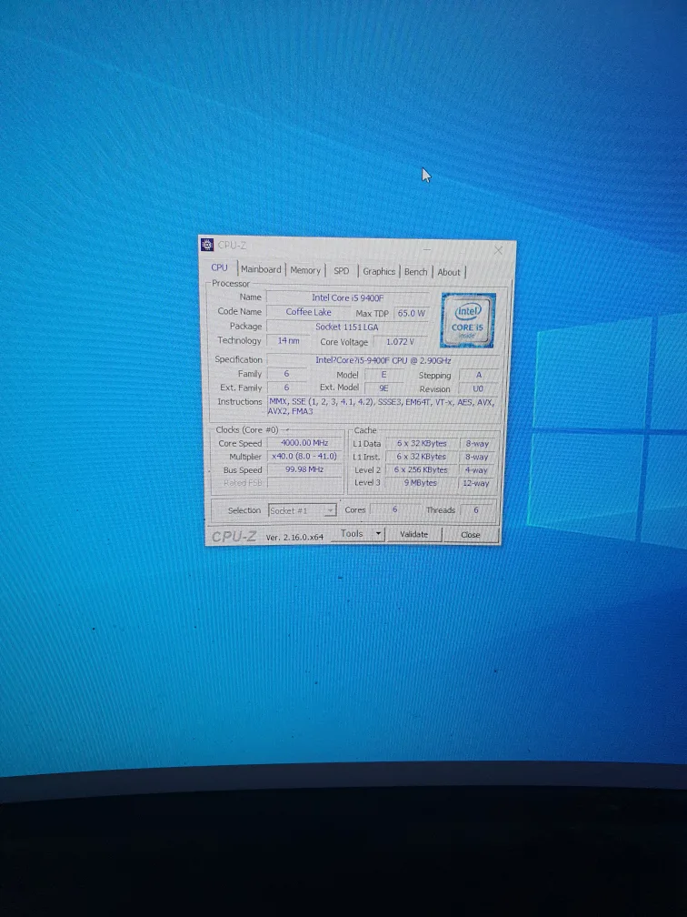This screenshot has width=687, height=917.
Task: Click the L1 Data 6 x 32 KBytes value
Action: click(422, 443)
